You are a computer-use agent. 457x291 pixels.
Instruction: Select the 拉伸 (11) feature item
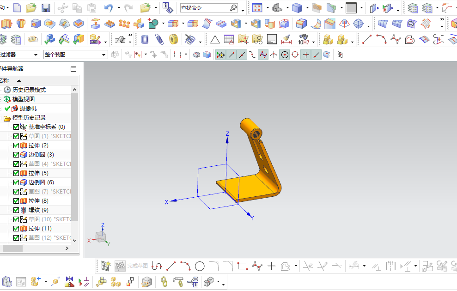tap(40, 229)
